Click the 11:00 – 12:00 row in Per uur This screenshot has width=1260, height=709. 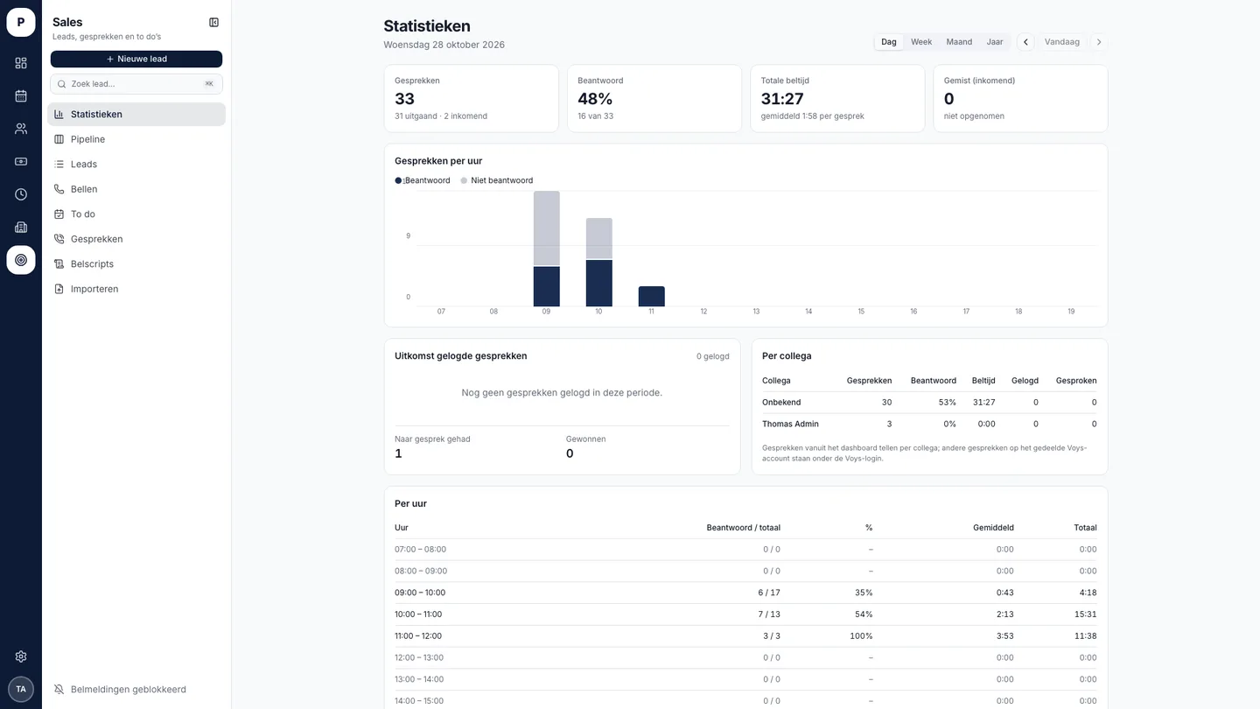[745, 636]
